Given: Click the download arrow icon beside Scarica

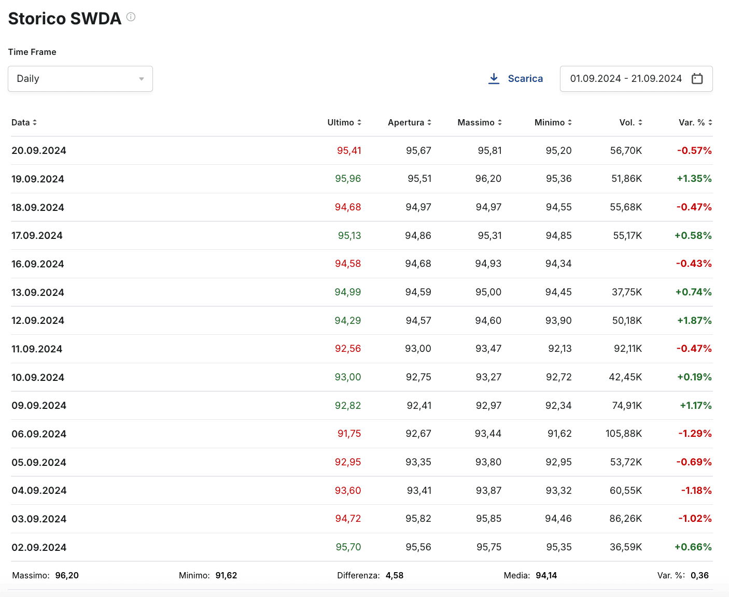Looking at the screenshot, I should click(494, 79).
